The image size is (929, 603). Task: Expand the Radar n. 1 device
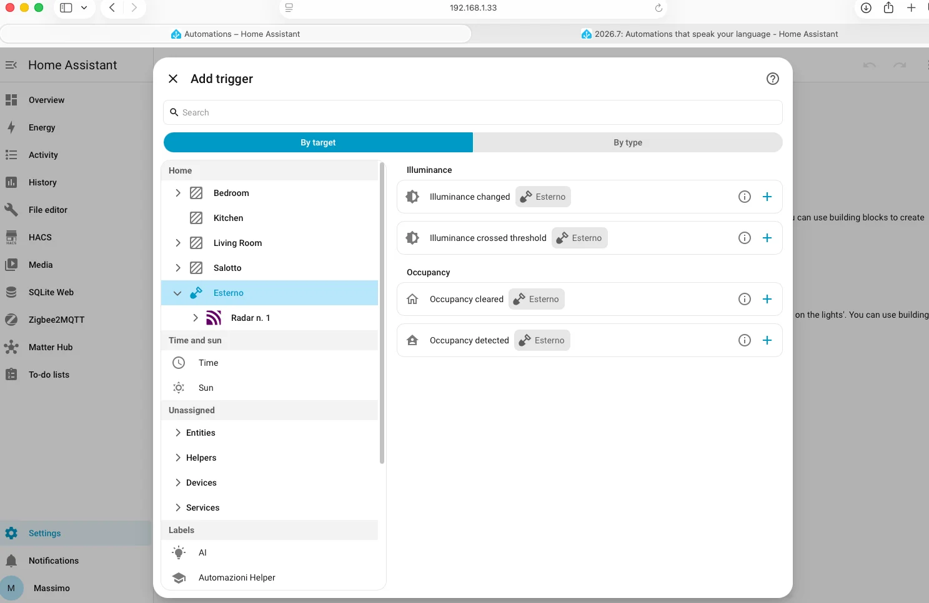195,318
